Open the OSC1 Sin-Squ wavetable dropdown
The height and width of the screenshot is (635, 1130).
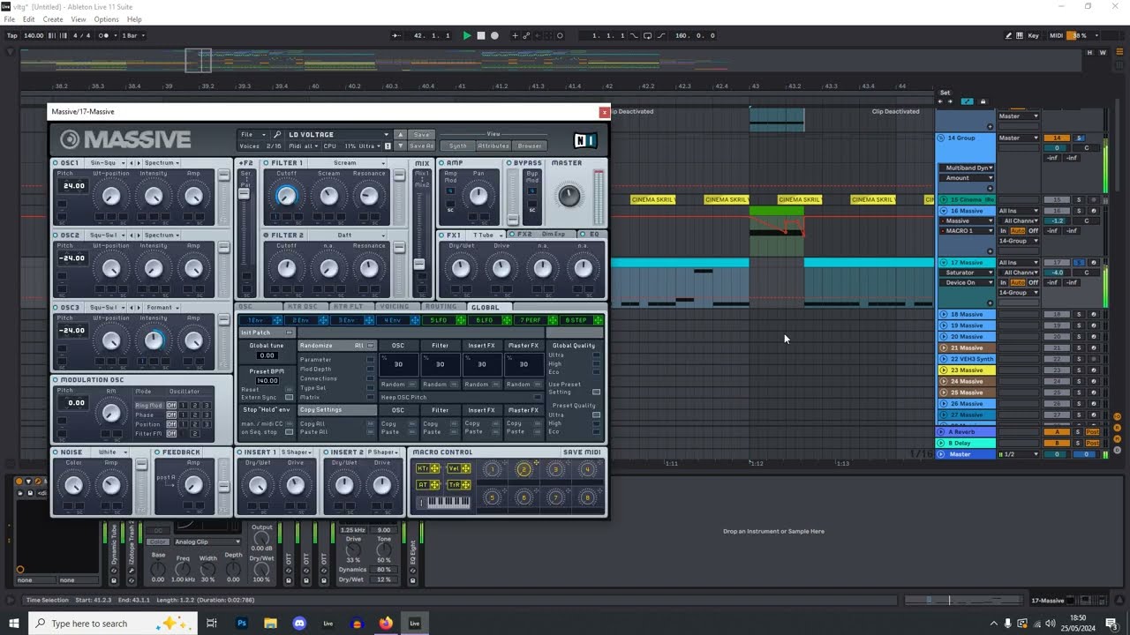(107, 163)
